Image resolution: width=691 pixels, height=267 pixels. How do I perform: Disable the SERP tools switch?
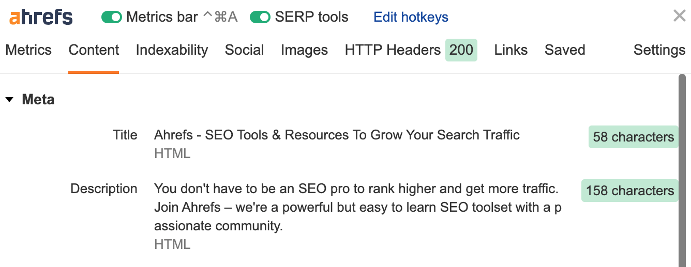(x=260, y=18)
